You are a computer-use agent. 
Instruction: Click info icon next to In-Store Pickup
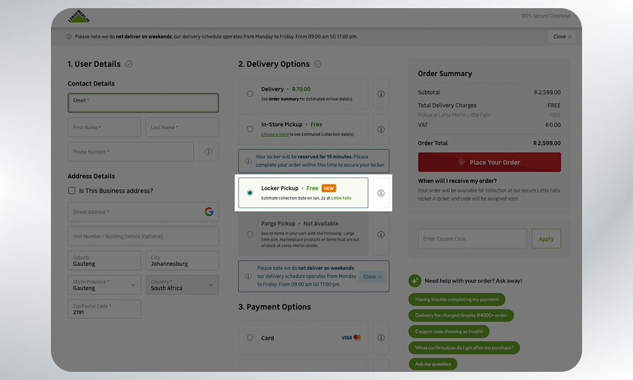tap(381, 129)
